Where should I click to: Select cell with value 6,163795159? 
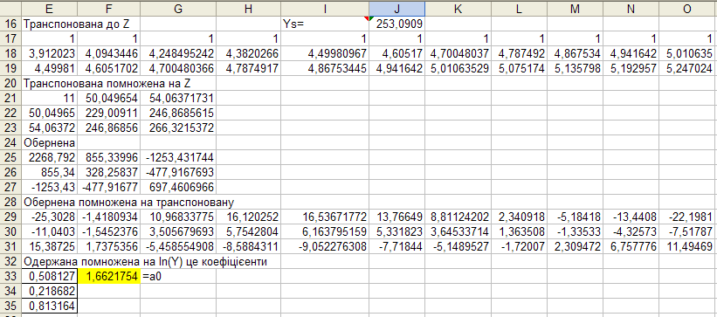tap(325, 232)
